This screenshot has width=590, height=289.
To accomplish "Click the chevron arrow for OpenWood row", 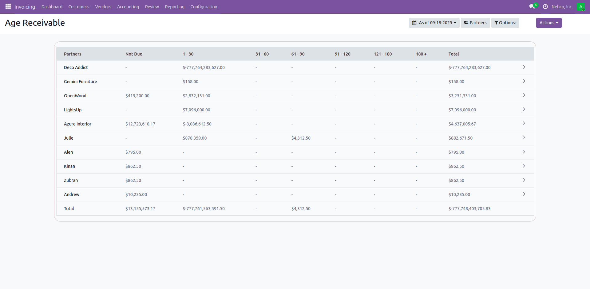I will click(524, 95).
